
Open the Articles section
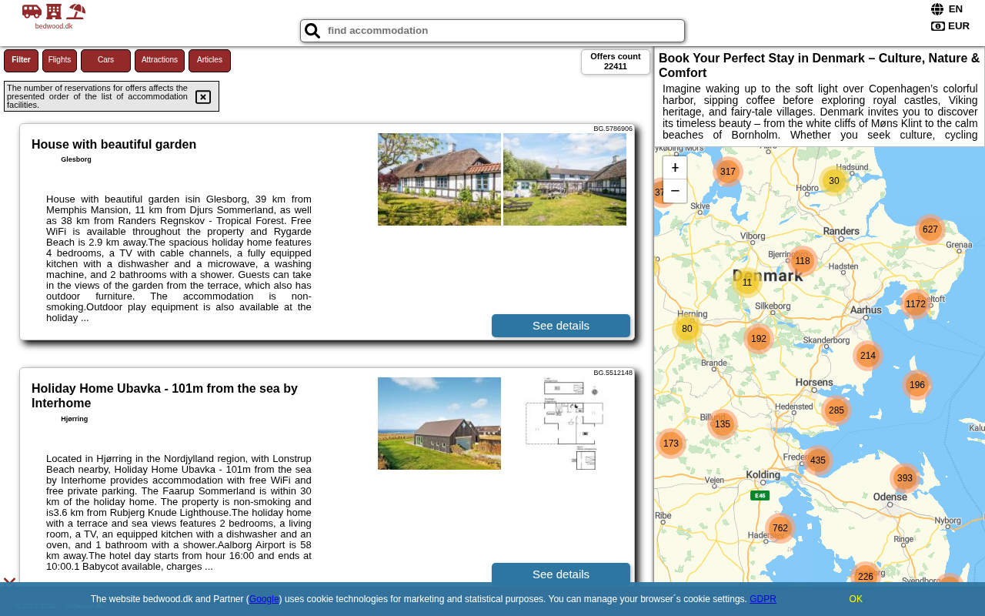click(x=209, y=60)
